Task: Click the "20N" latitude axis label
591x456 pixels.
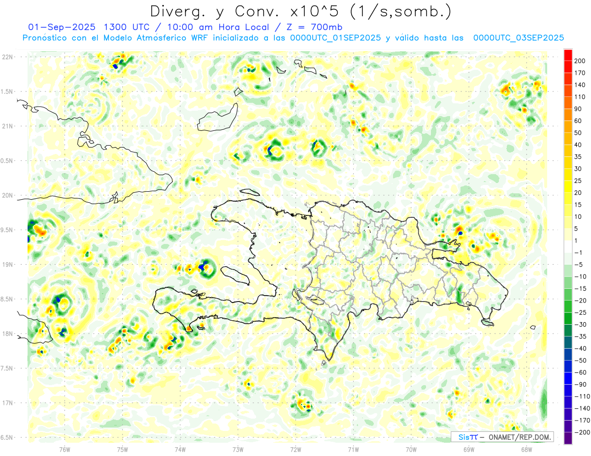Action: [7, 196]
